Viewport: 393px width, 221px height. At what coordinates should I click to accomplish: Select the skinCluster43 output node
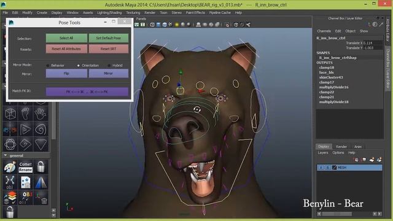tap(331, 77)
